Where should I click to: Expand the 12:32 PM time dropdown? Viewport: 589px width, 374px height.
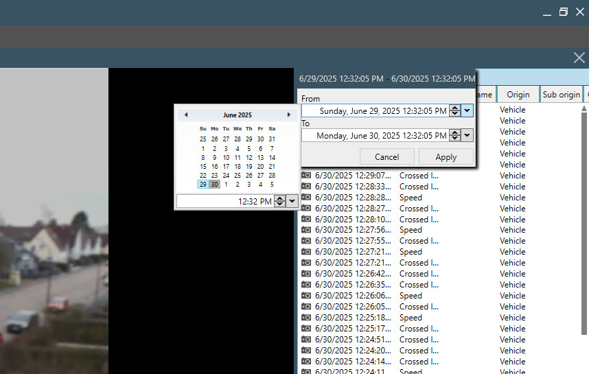(x=292, y=201)
